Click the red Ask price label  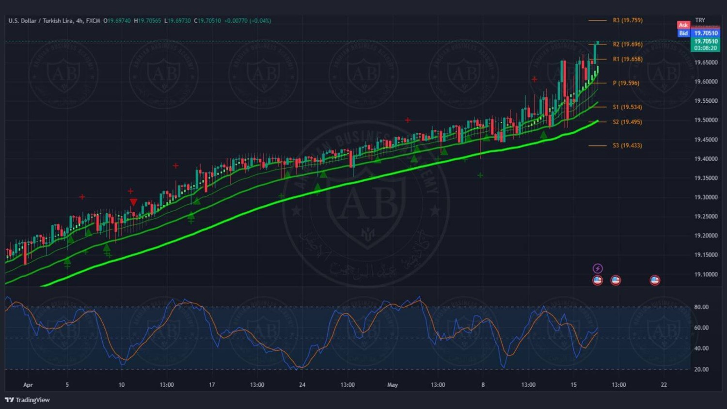coord(683,25)
